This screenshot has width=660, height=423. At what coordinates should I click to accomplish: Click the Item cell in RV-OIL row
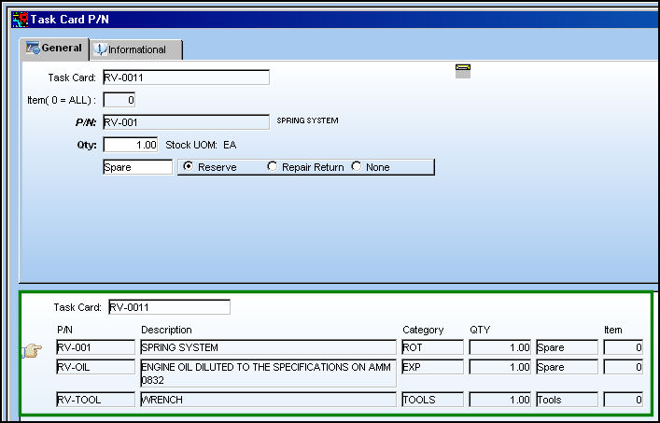click(624, 367)
